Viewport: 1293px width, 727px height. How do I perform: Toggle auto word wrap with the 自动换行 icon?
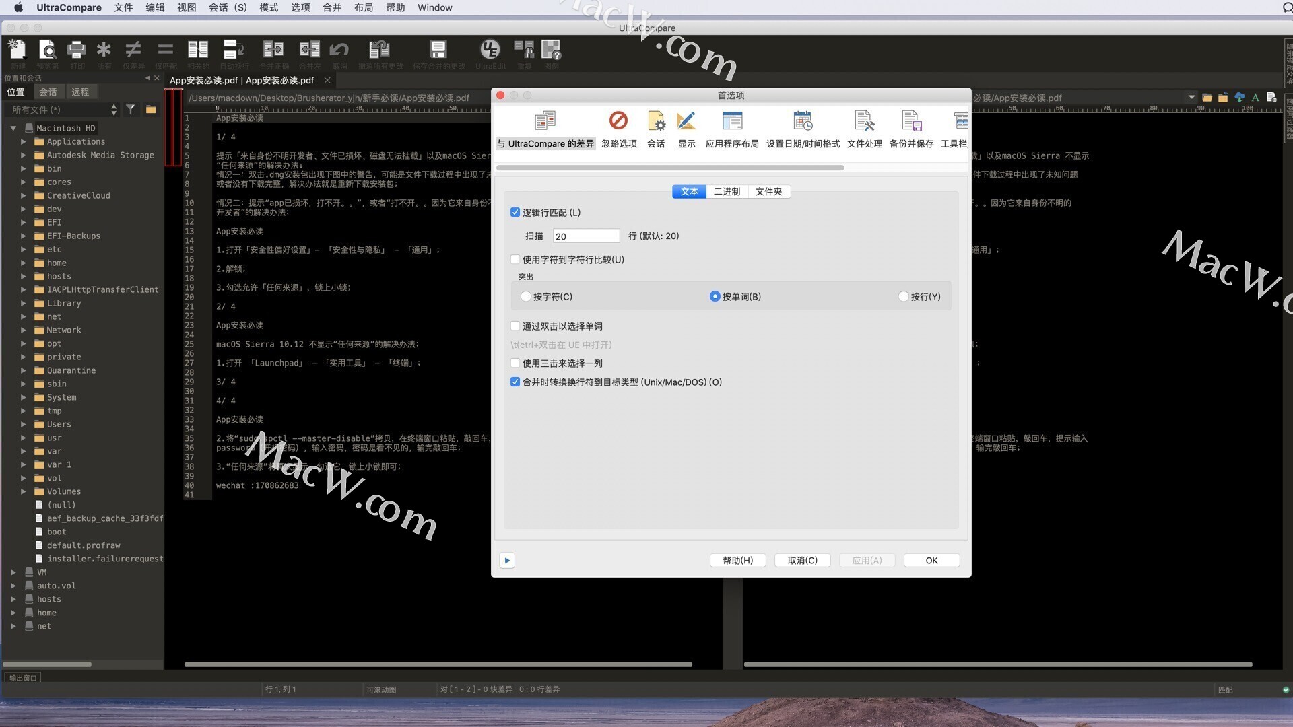[x=234, y=50]
